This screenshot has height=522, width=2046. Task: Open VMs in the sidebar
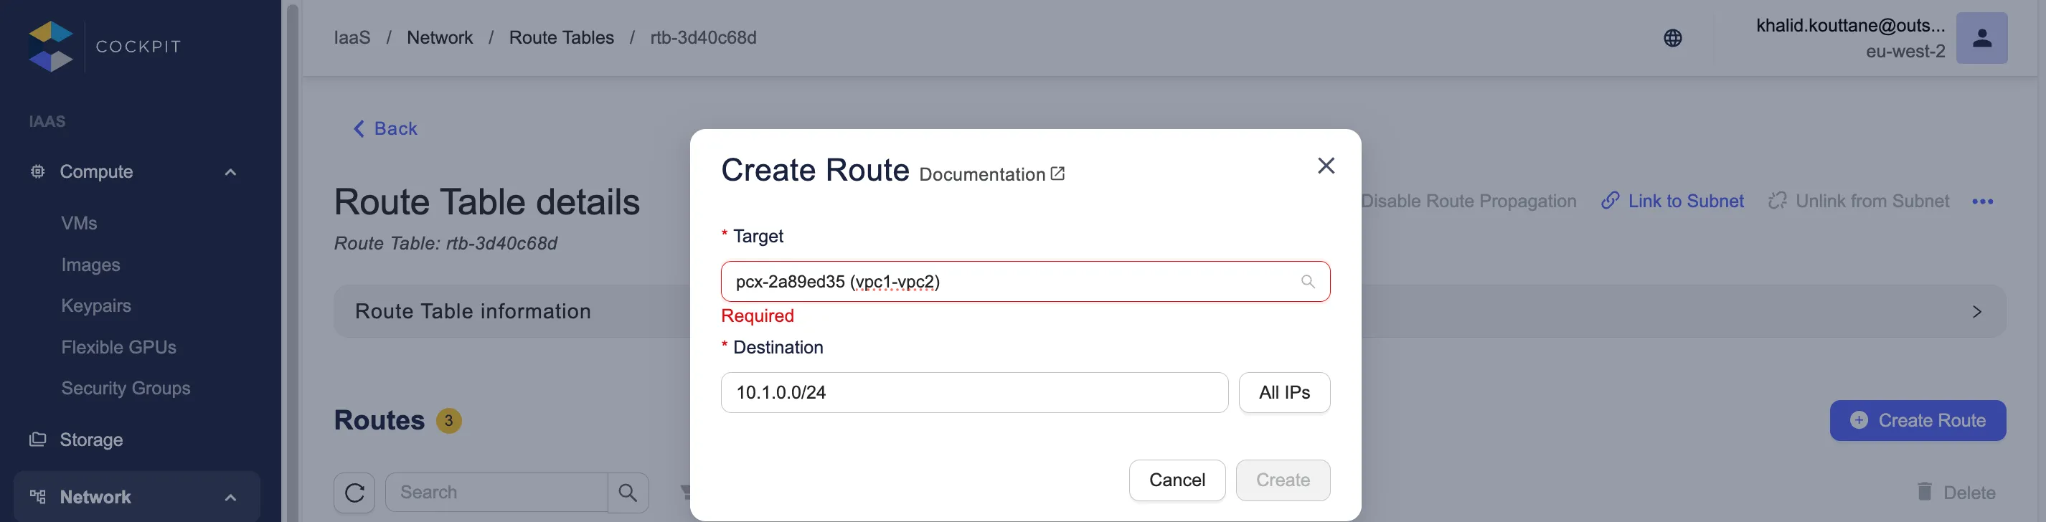(79, 224)
